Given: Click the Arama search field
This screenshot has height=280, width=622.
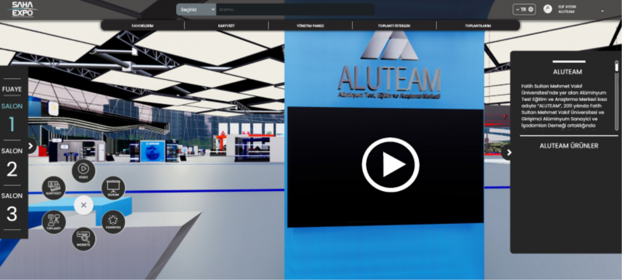Looking at the screenshot, I should click(295, 9).
